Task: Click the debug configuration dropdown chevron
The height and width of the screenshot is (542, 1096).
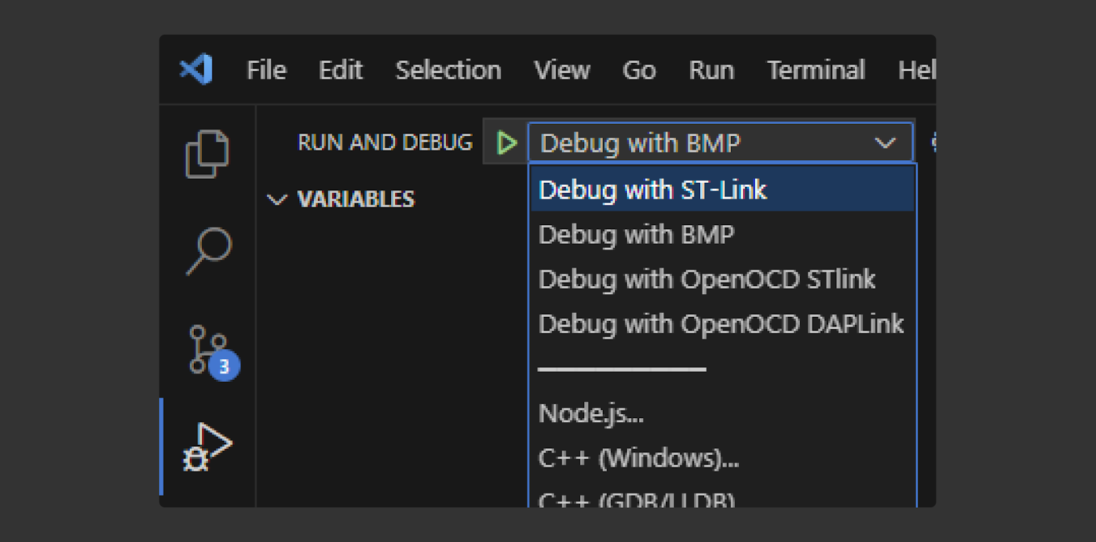Action: tap(885, 143)
